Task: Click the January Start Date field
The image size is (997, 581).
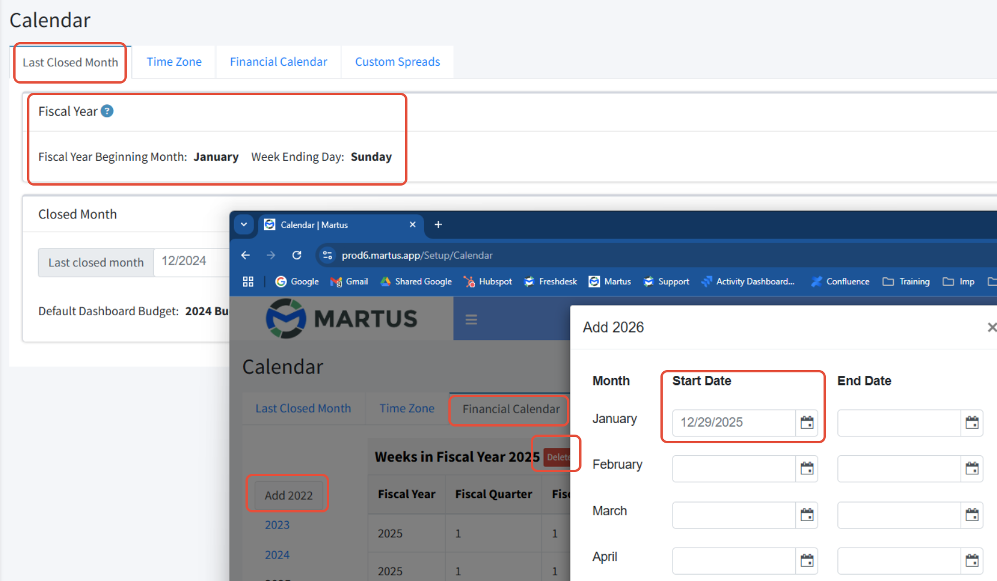Action: (734, 422)
